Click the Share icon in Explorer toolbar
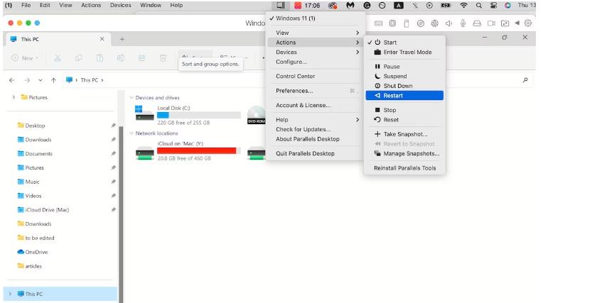607x303 pixels. click(x=141, y=58)
